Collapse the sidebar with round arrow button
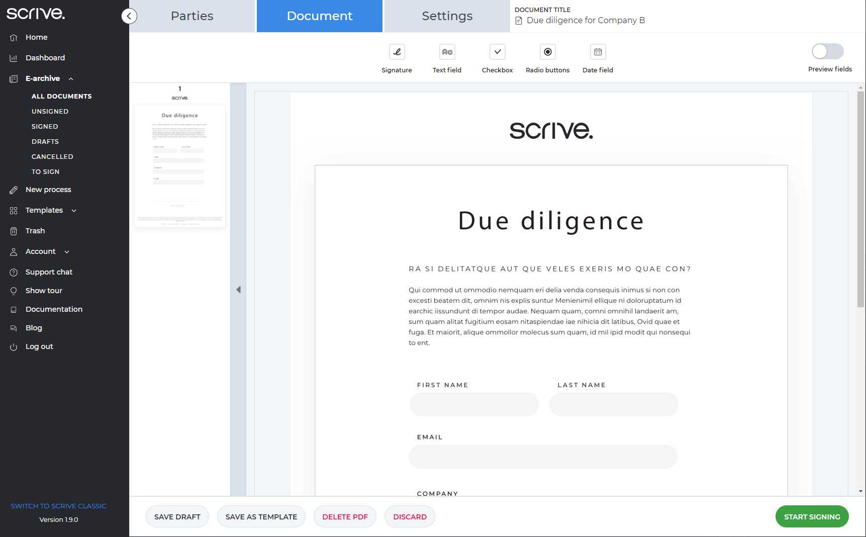Screen dimensions: 866x537 129,16
